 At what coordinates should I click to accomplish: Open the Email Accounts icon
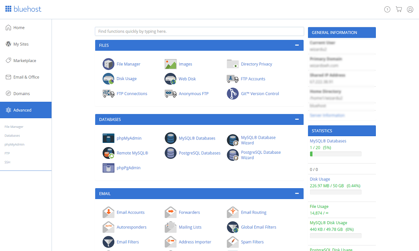tap(108, 212)
